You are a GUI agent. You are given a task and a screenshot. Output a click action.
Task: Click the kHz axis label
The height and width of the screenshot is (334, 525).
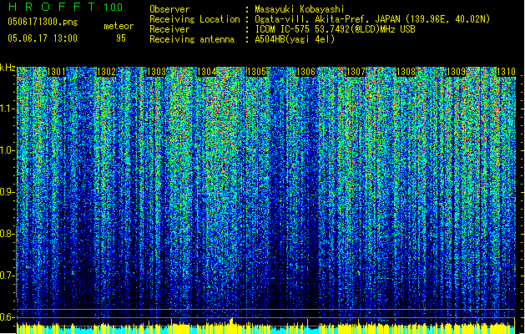[8, 68]
